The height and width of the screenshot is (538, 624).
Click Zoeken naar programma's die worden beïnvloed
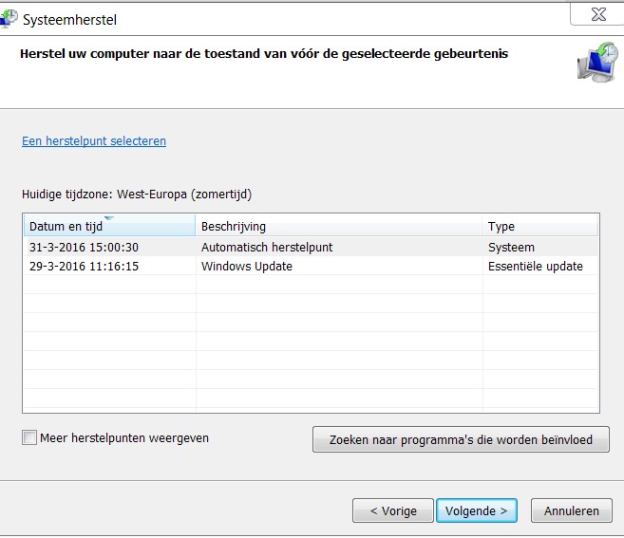pos(461,439)
